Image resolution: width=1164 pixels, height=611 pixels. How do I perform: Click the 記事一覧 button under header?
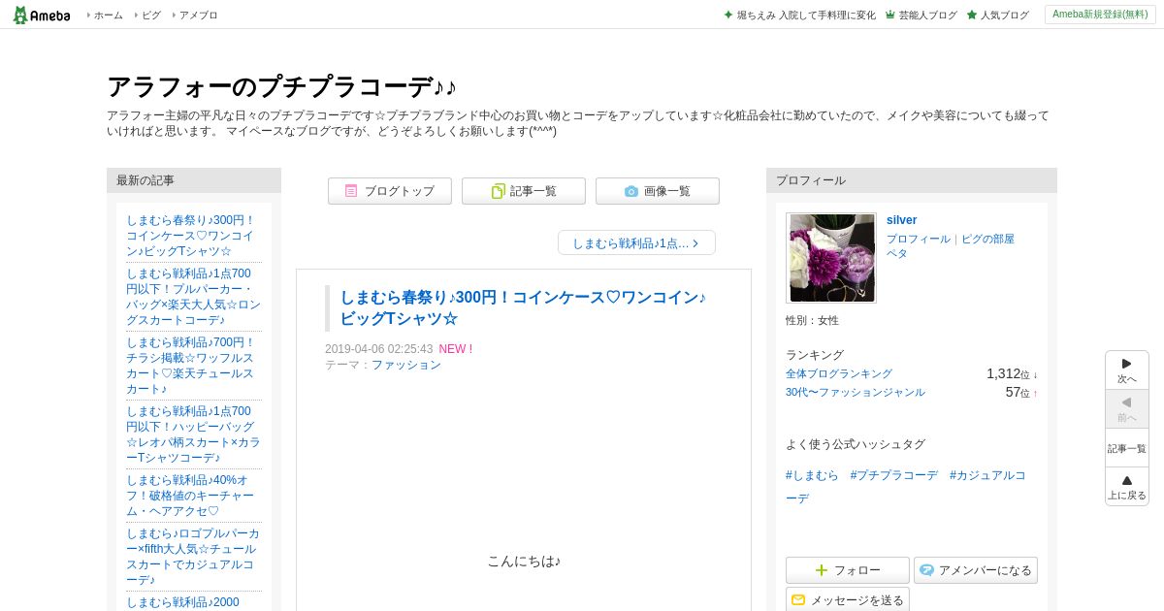(524, 191)
